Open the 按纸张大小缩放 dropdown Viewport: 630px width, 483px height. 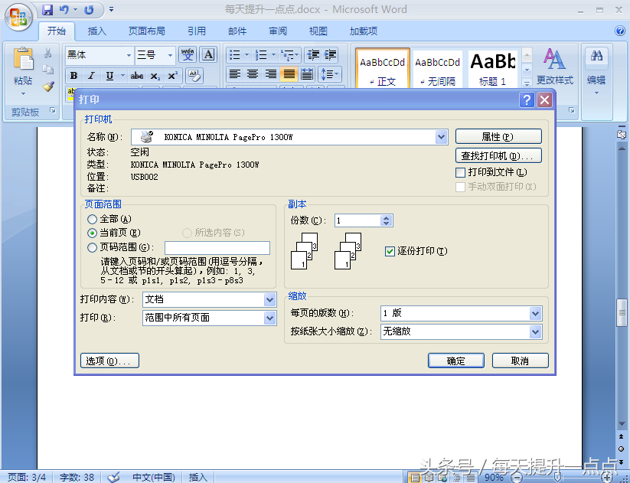click(535, 331)
